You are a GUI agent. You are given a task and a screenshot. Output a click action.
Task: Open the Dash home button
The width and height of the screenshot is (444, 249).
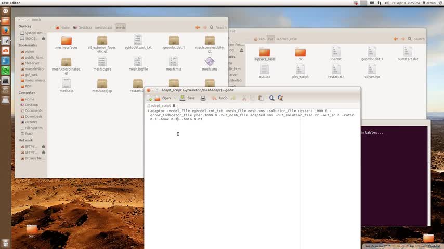[x=5, y=11]
